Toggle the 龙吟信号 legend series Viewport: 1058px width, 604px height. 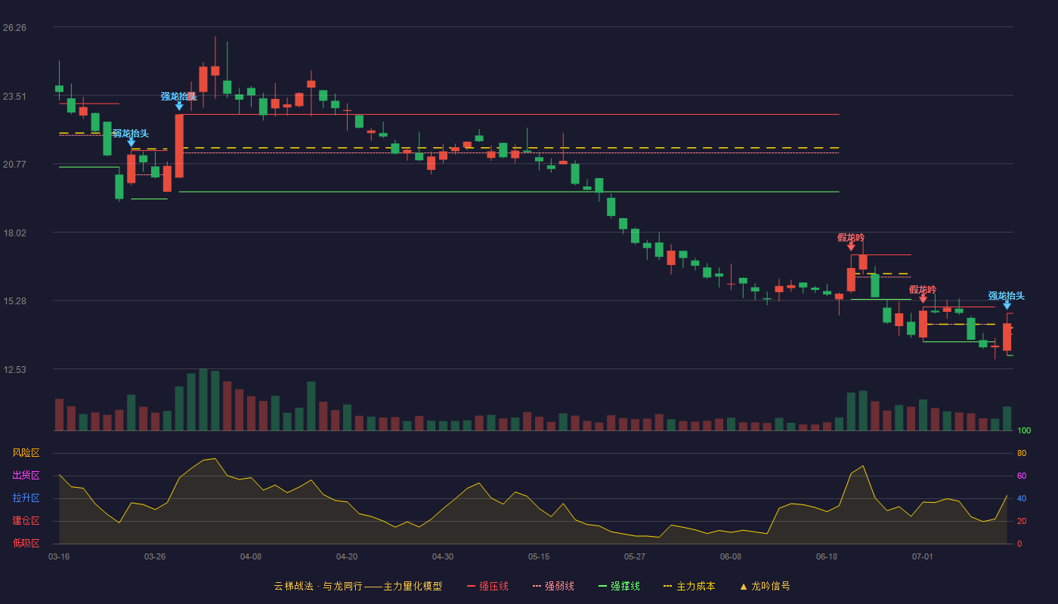tap(764, 586)
